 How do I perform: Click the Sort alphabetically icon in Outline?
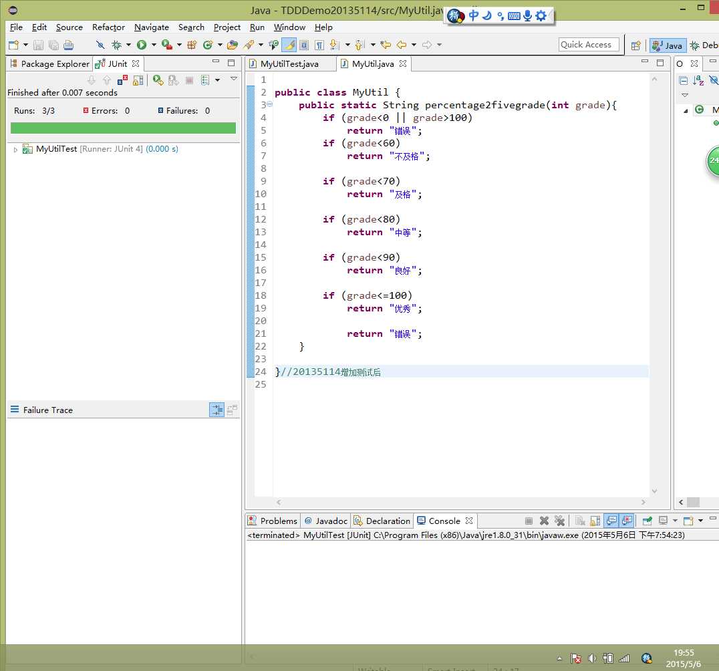[x=698, y=81]
